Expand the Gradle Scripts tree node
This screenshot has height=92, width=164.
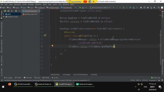point(4,17)
